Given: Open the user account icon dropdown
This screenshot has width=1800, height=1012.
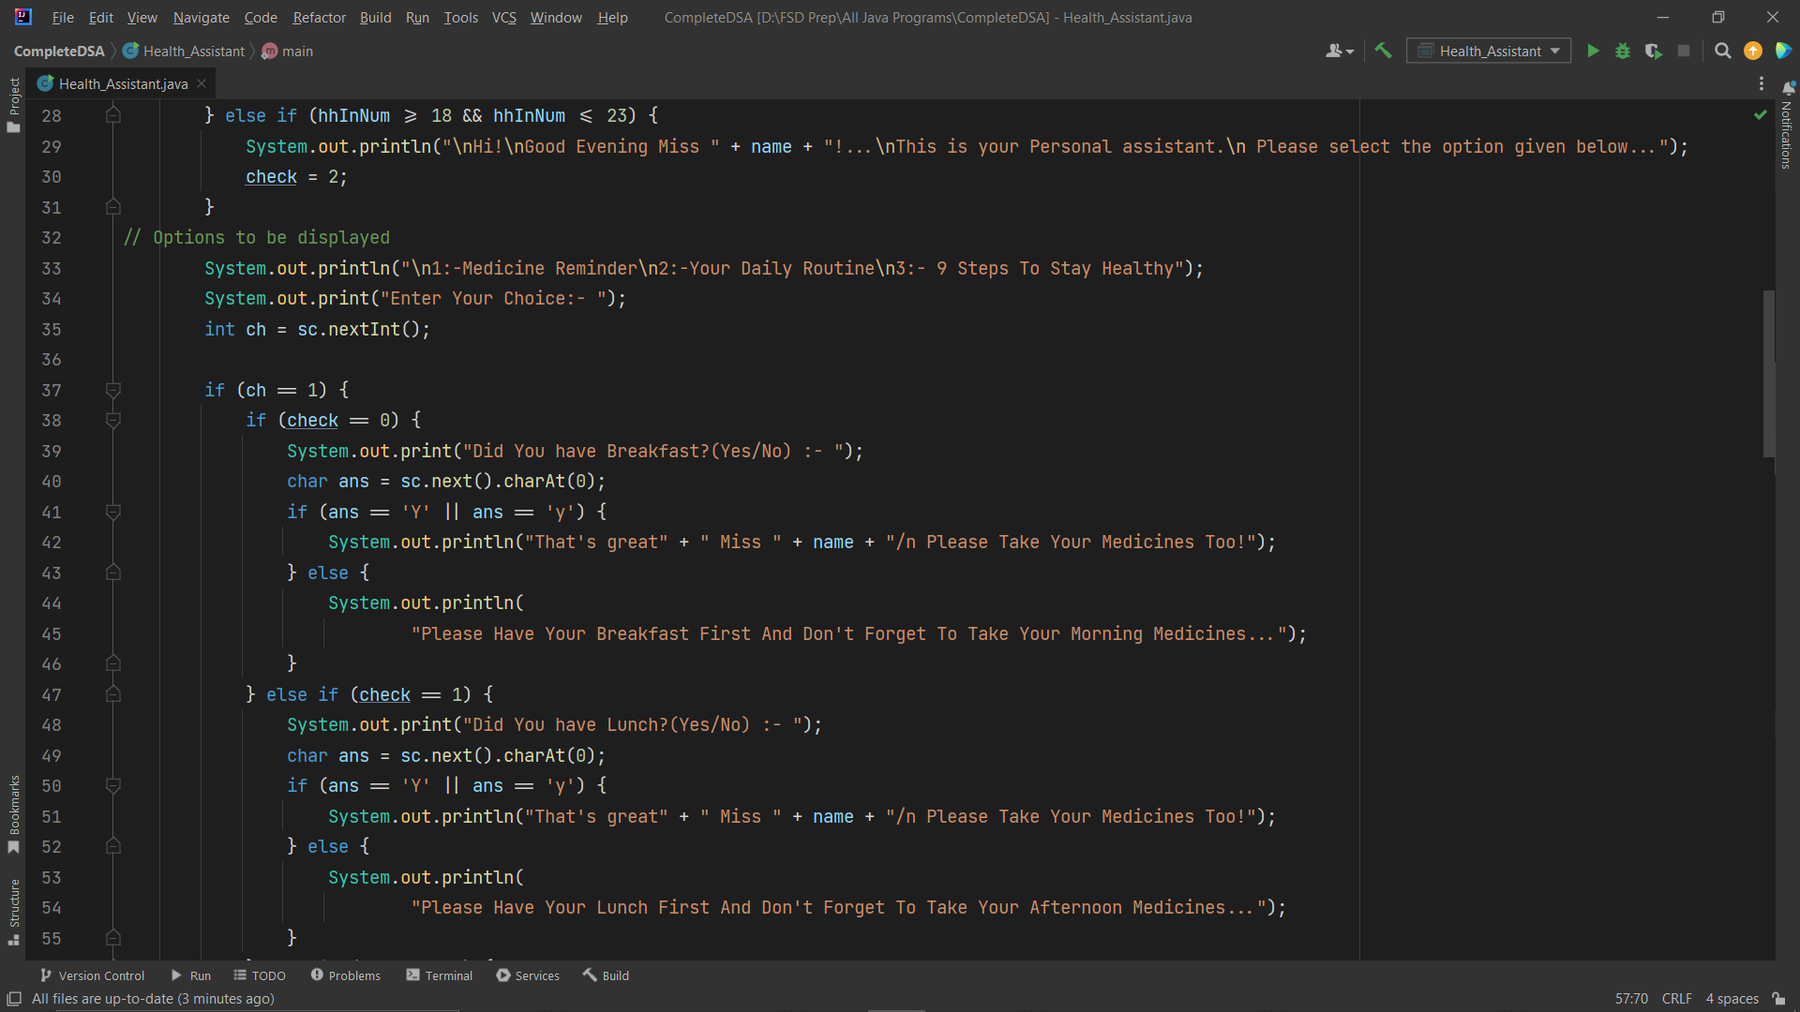Looking at the screenshot, I should click(x=1340, y=52).
